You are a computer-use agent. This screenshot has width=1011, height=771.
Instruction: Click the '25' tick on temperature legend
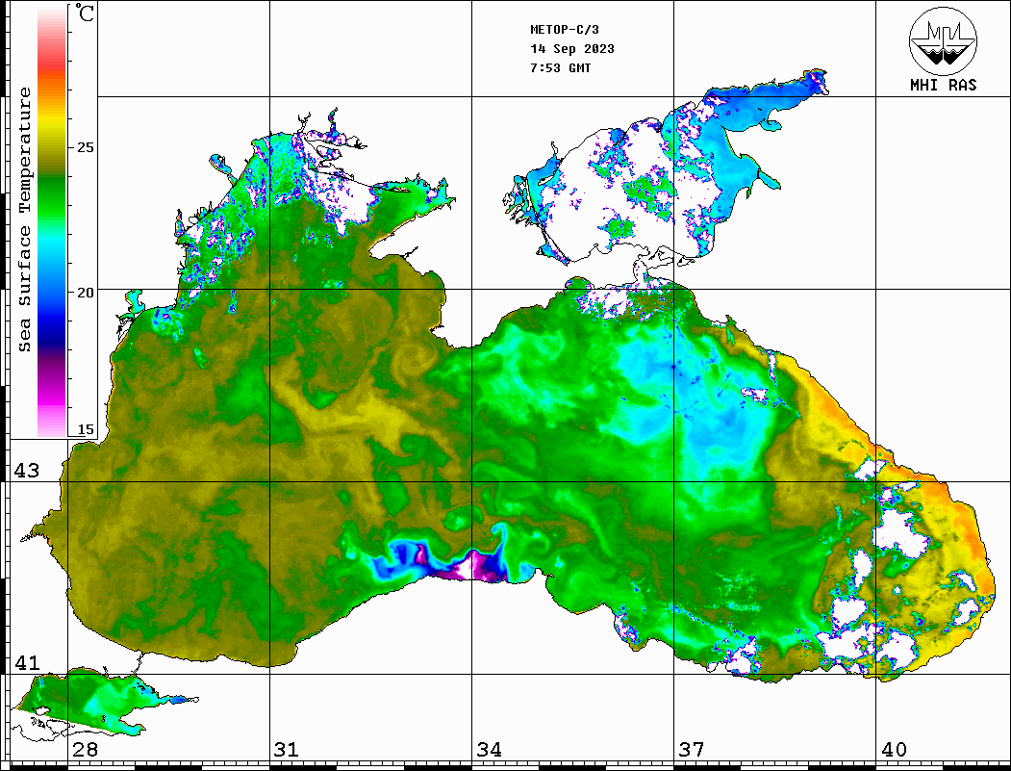pos(85,147)
